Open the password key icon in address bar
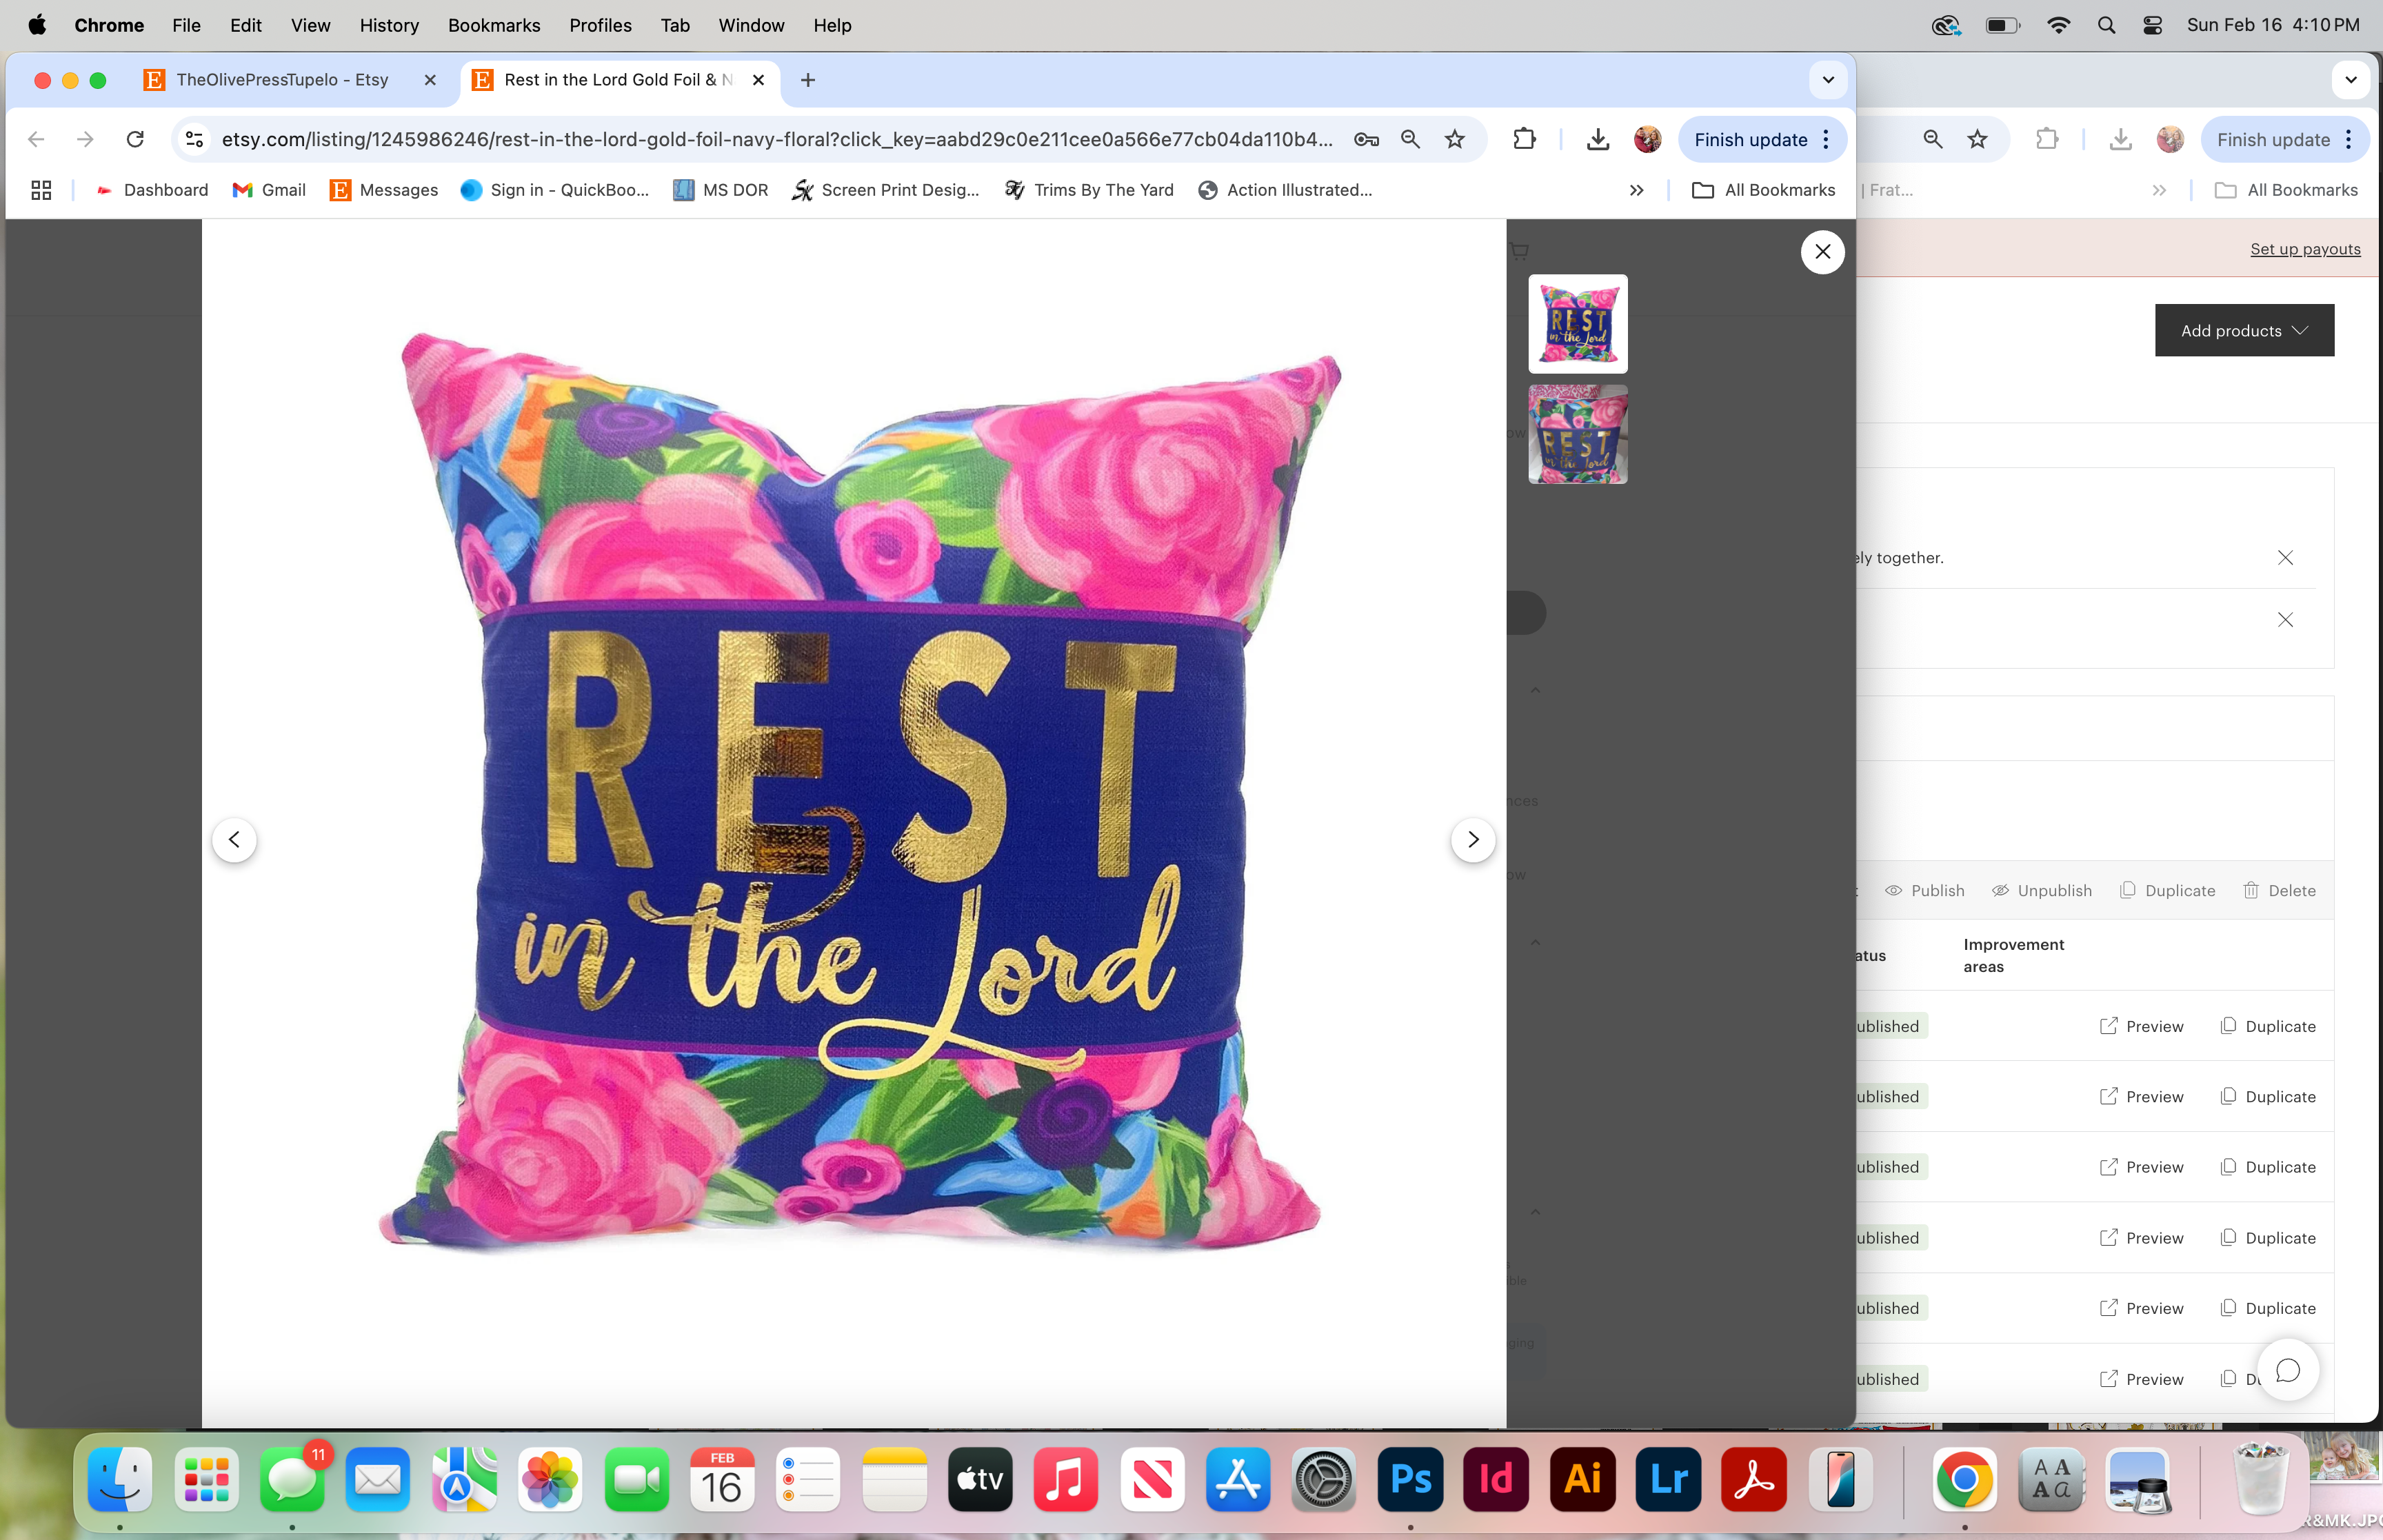The width and height of the screenshot is (2383, 1540). (x=1366, y=140)
